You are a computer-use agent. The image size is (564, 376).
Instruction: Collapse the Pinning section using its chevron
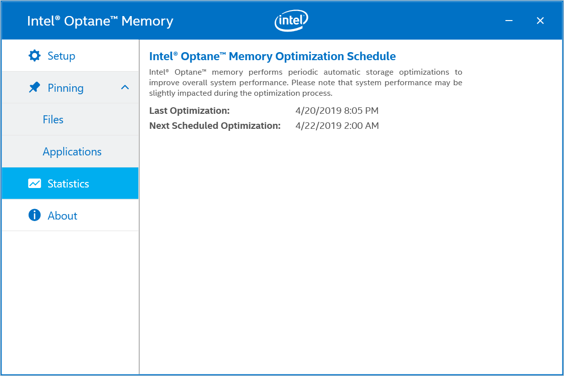pyautogui.click(x=125, y=87)
